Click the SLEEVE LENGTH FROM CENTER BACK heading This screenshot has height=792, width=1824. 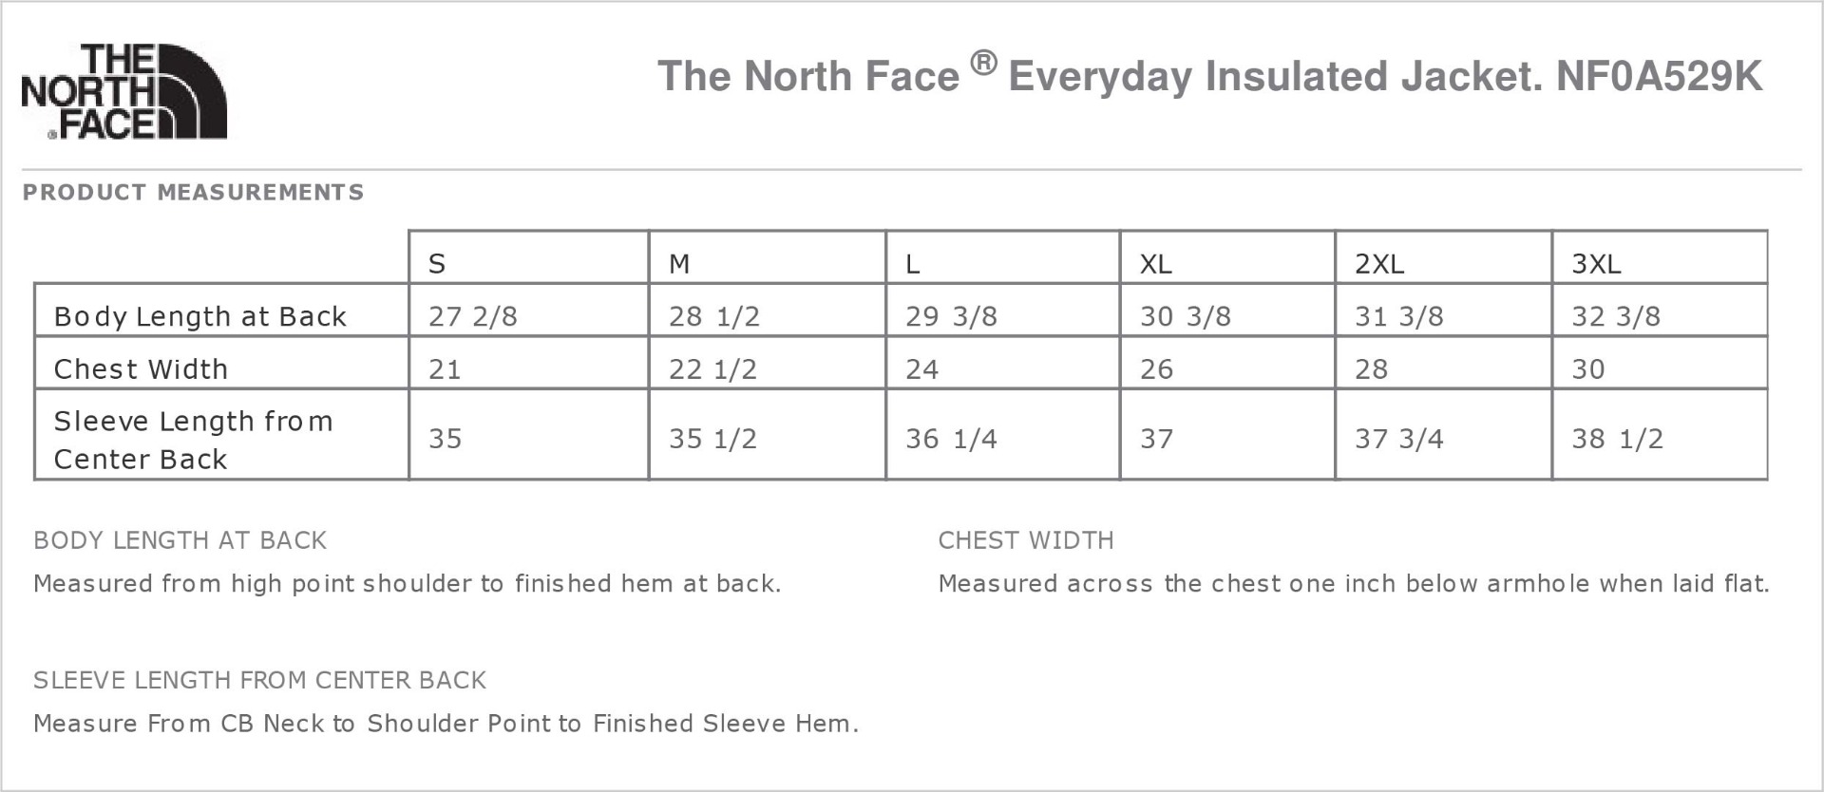coord(259,680)
